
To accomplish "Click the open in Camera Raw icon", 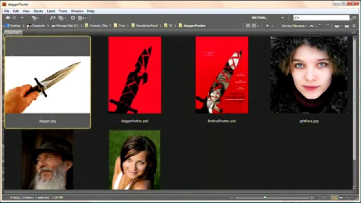I will 73,18.
